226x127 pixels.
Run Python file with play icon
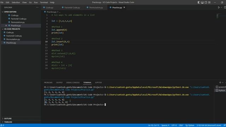point(219,7)
